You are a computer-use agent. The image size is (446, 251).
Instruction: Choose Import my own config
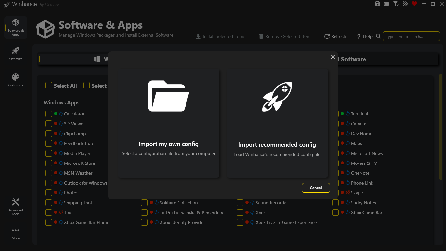169,123
